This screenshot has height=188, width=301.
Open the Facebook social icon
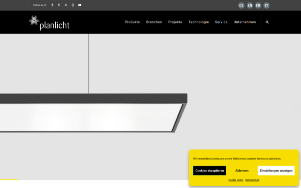[x=52, y=5]
